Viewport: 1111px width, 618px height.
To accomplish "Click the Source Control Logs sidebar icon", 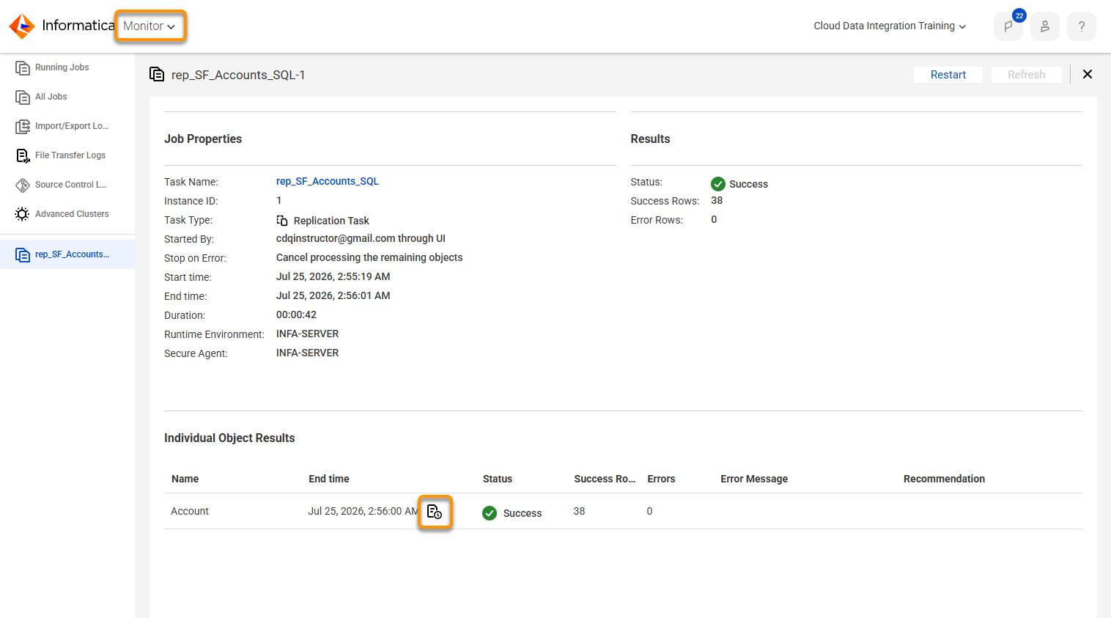I will (23, 185).
